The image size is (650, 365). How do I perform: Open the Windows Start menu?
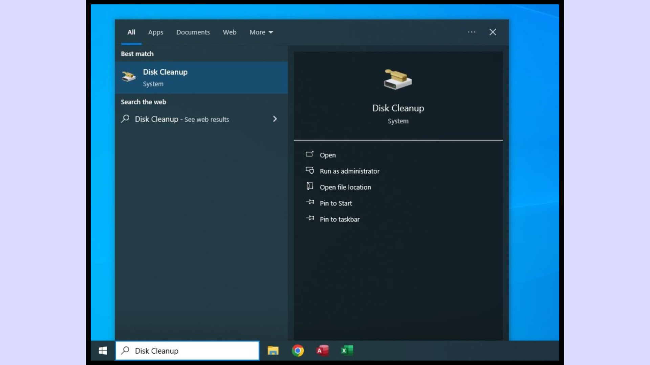103,350
